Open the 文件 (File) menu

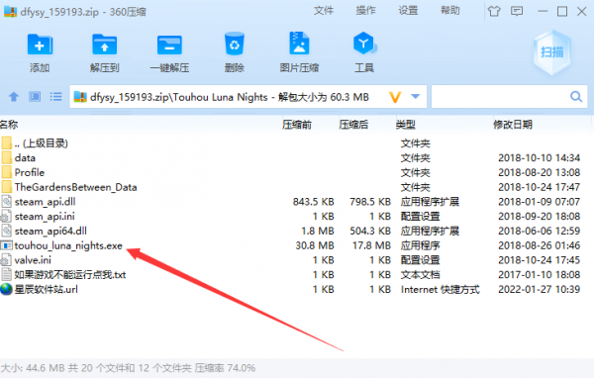coord(324,11)
